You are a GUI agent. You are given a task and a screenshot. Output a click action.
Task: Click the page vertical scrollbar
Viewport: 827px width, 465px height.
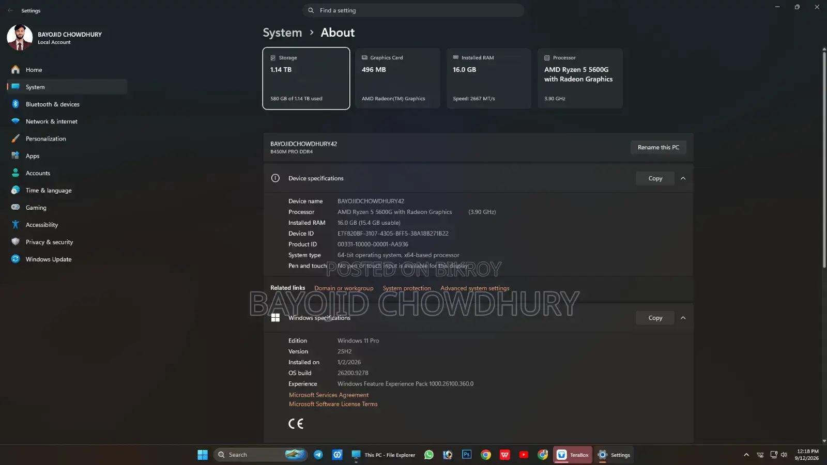click(824, 159)
